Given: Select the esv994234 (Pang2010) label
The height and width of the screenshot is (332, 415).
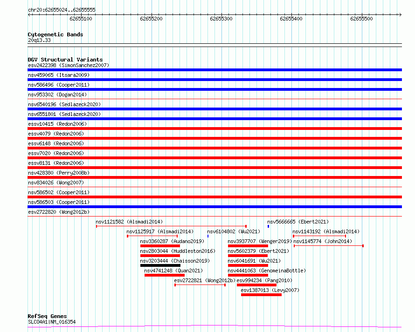Looking at the screenshot, I should coord(264,280).
